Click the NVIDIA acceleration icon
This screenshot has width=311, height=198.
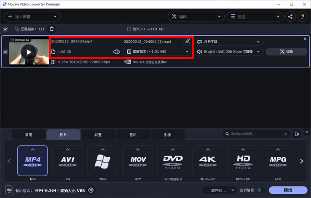[127, 62]
